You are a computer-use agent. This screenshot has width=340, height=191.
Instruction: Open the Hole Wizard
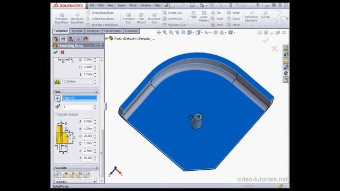[x=141, y=18]
